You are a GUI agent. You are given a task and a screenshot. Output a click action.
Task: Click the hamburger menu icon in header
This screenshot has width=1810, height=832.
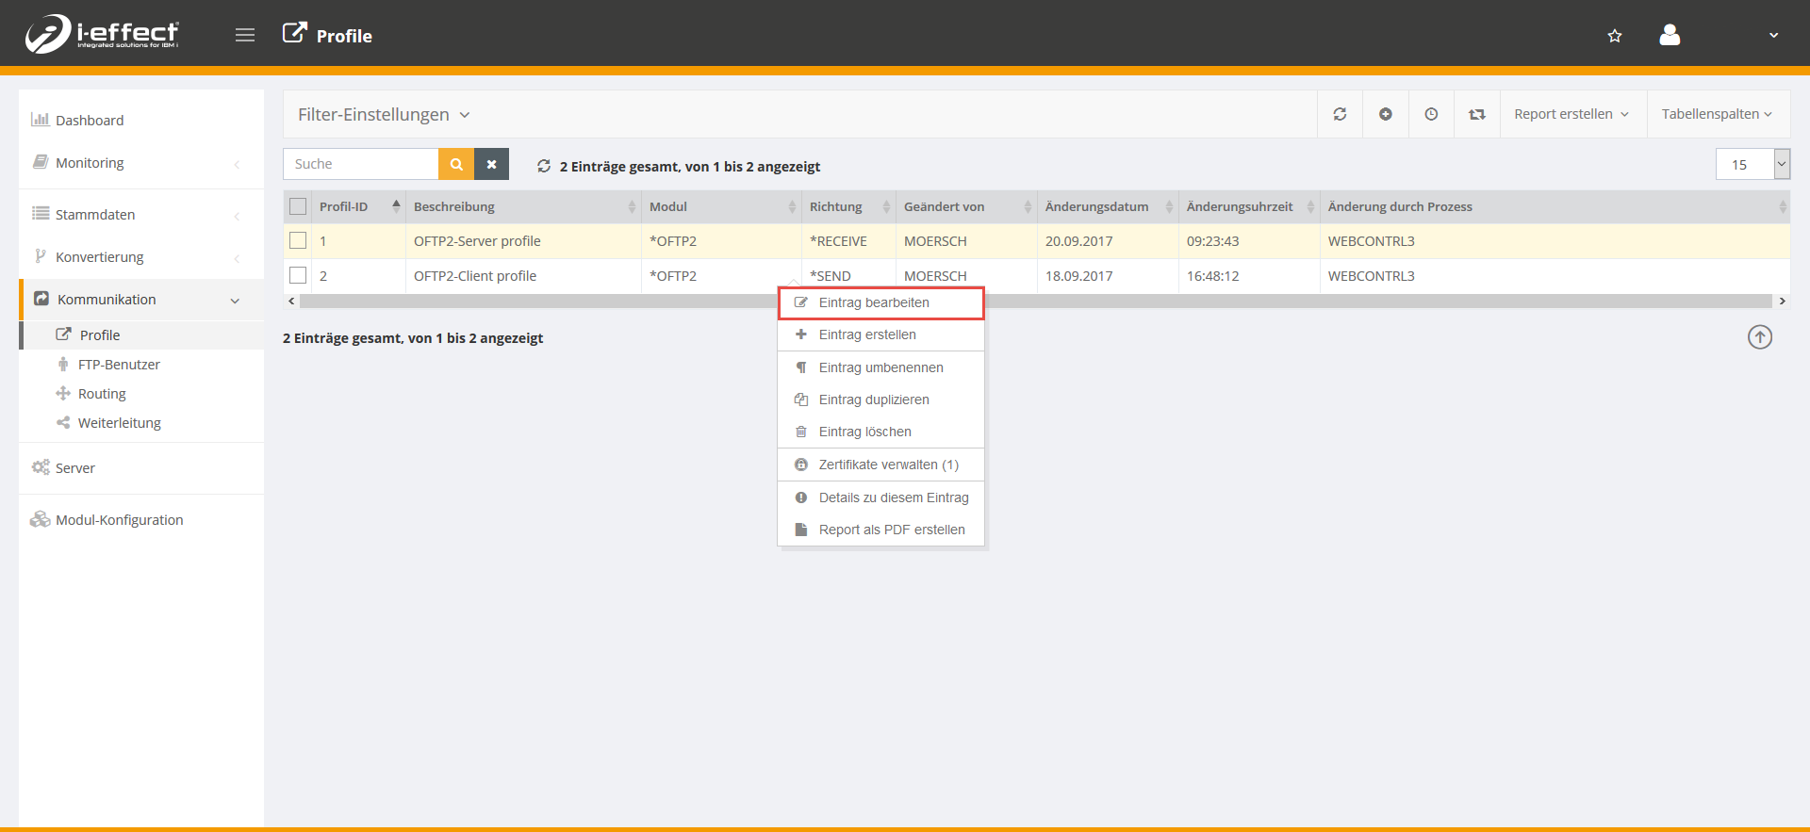[245, 36]
